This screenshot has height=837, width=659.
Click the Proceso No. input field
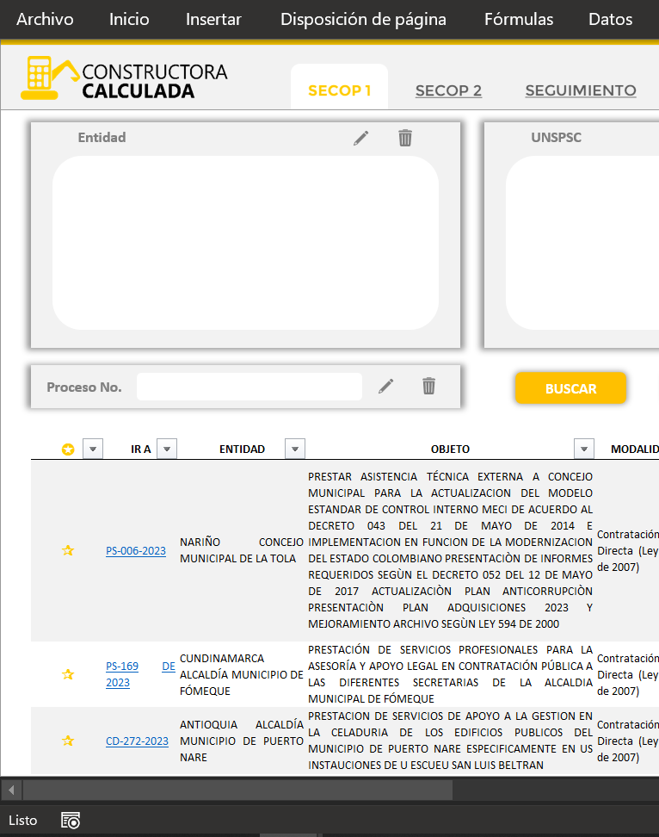[x=249, y=387]
